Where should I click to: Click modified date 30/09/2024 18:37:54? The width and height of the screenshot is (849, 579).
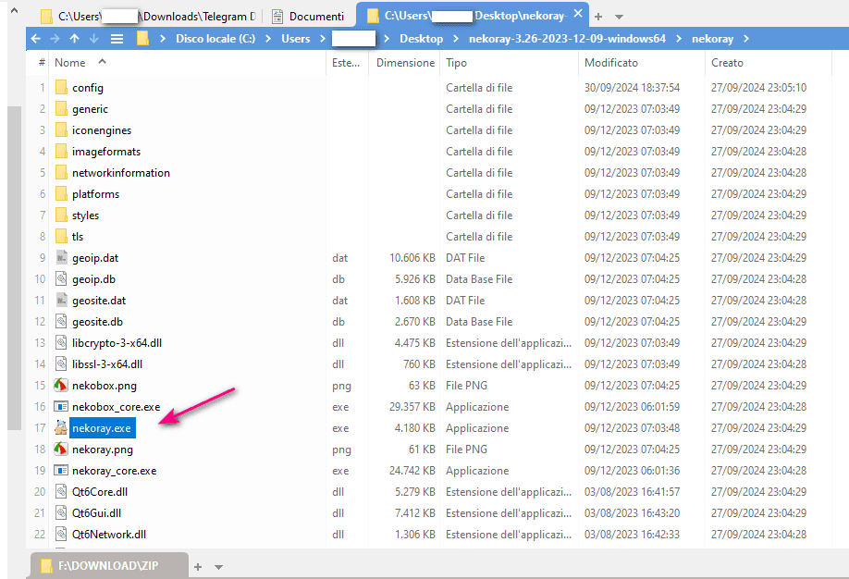pyautogui.click(x=632, y=87)
